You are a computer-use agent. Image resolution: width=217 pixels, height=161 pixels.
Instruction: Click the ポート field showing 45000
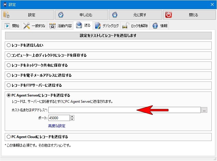click(59, 118)
